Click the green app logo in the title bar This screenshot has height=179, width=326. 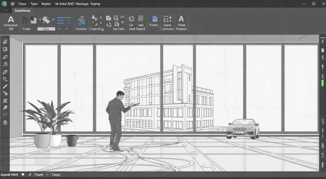pyautogui.click(x=4, y=4)
